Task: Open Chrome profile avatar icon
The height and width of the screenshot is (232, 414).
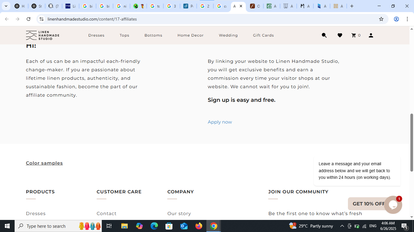Action: point(396,19)
